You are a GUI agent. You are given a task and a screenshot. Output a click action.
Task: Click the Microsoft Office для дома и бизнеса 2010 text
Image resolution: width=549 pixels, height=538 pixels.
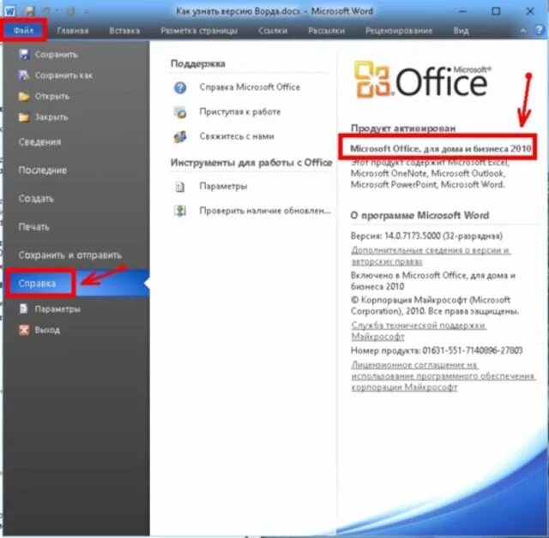pos(441,148)
